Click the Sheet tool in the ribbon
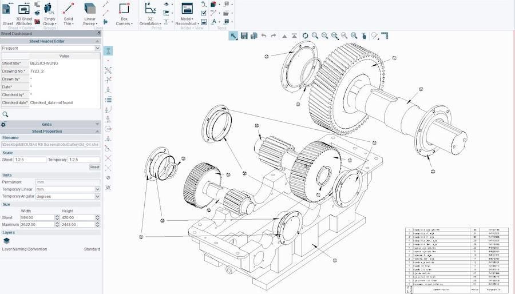This screenshot has width=515, height=294. click(7, 14)
